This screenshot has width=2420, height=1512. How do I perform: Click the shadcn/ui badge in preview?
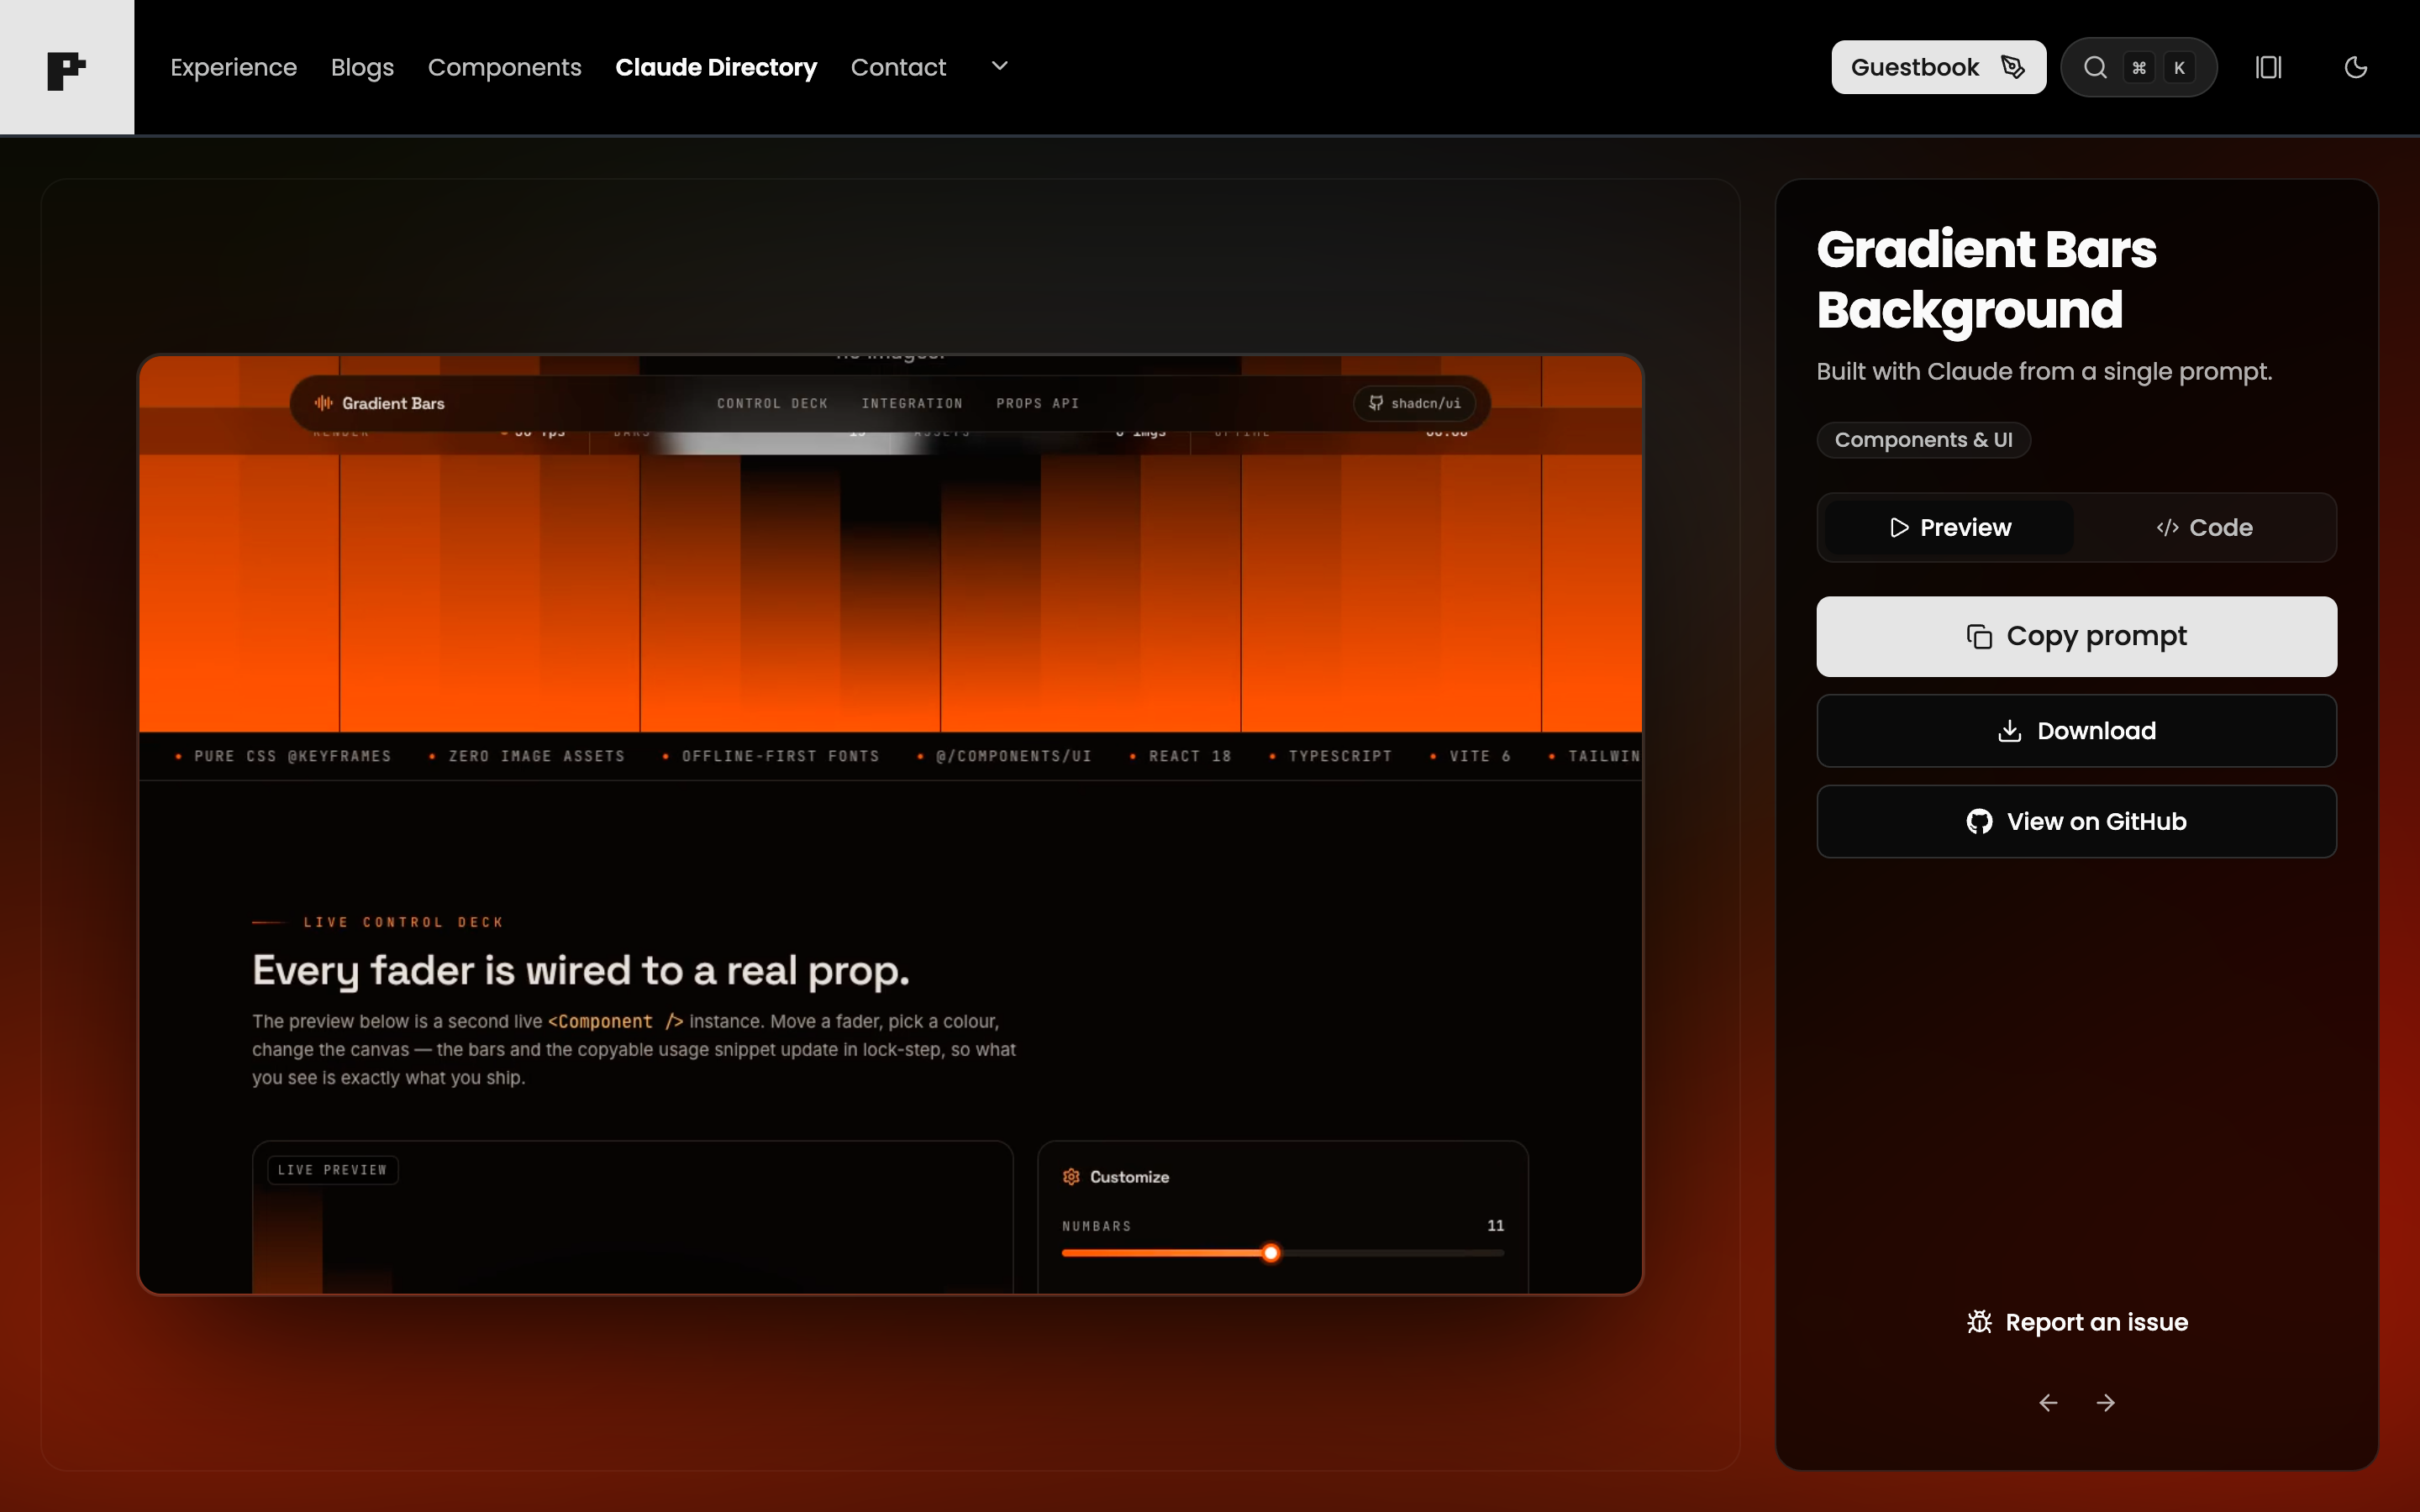coord(1414,403)
